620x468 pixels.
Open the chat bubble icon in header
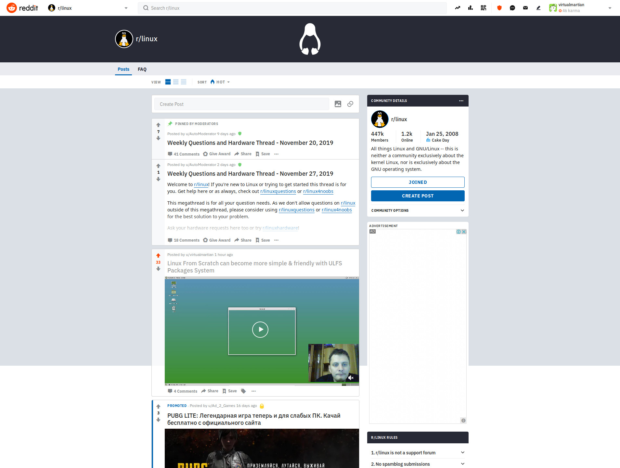512,8
